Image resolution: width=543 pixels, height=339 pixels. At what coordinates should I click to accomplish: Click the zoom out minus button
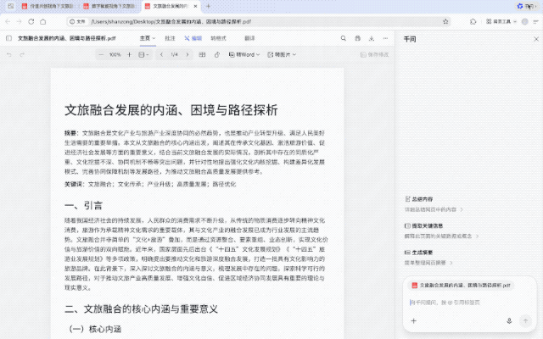99,54
